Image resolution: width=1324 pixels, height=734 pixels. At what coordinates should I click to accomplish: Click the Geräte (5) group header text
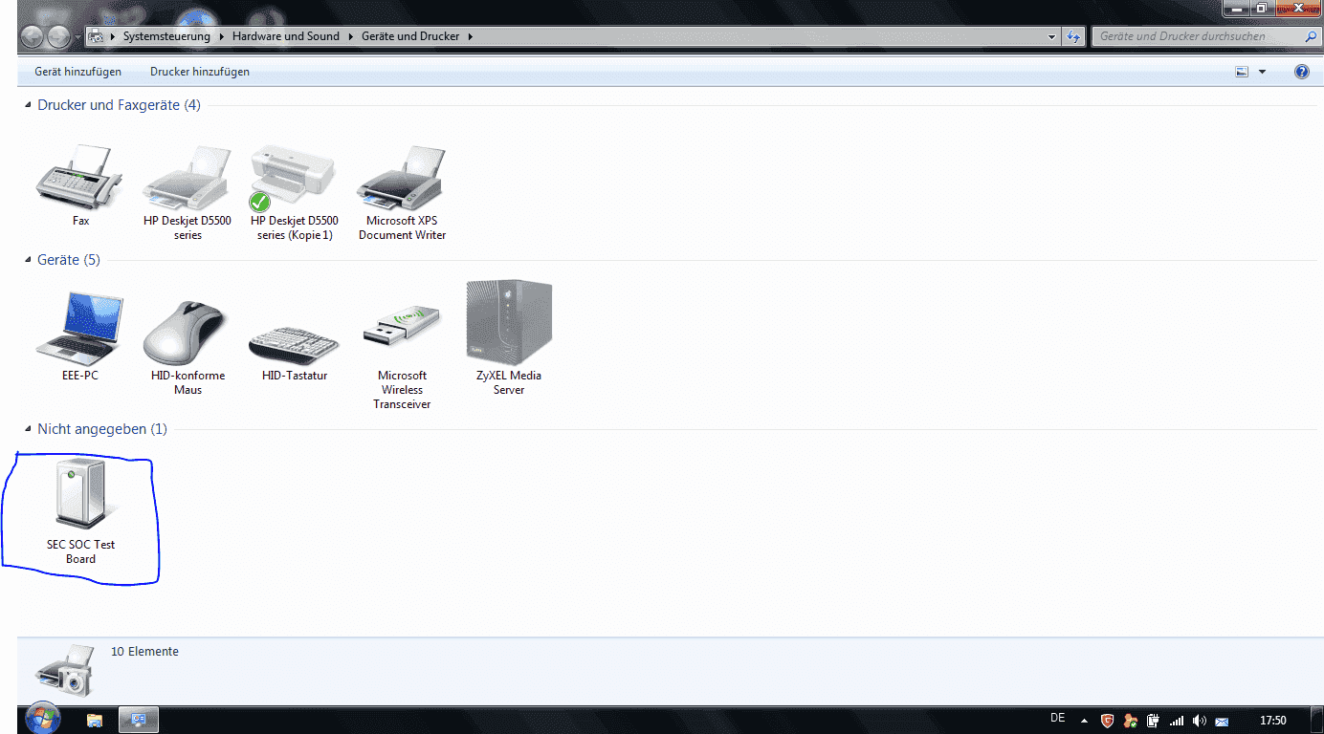point(68,260)
